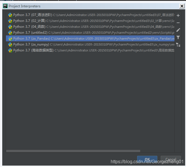Select interpreter Python 3.7 (07_语法进阶)
The image size is (186, 167).
click(x=90, y=15)
